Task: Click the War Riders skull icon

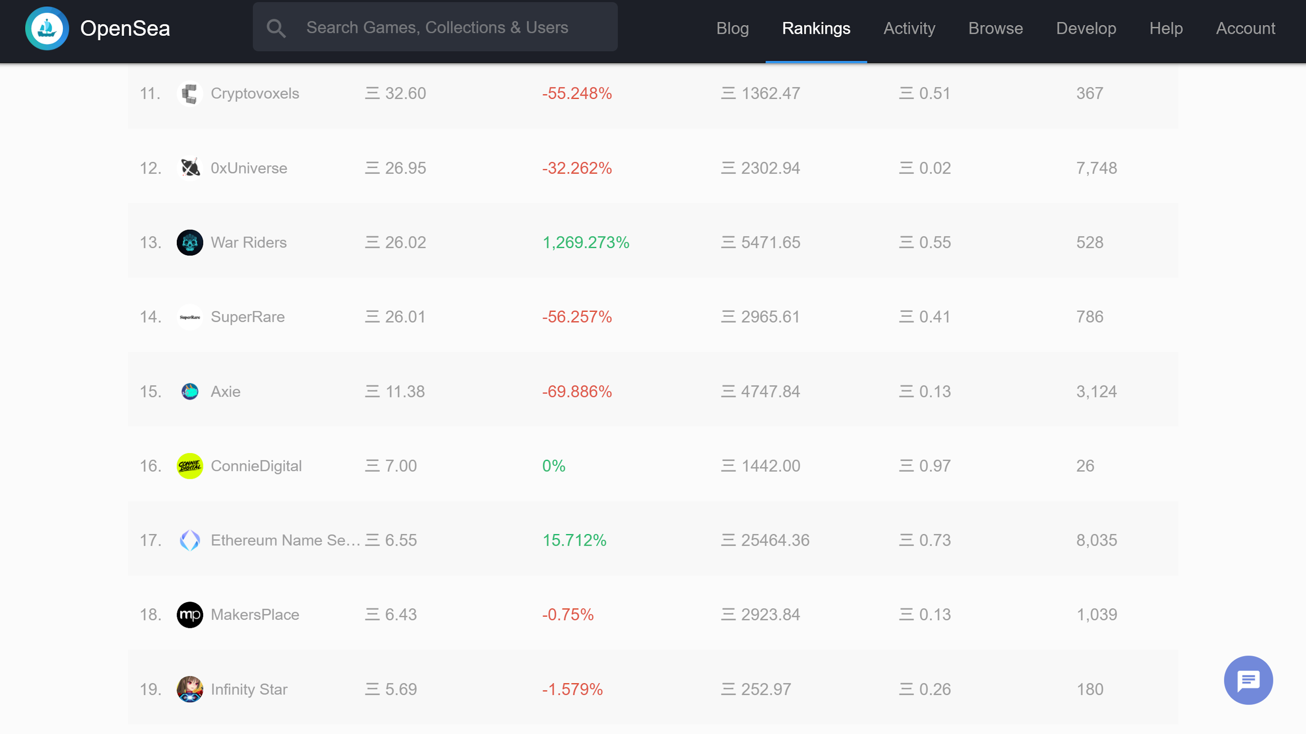Action: [190, 243]
